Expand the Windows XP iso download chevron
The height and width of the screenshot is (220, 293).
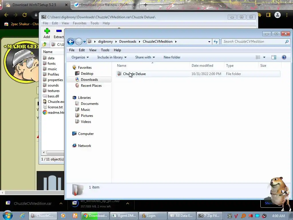128,203
